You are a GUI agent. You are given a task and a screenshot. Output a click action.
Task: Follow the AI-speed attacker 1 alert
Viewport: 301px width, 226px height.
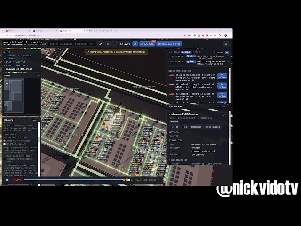[x=222, y=76]
